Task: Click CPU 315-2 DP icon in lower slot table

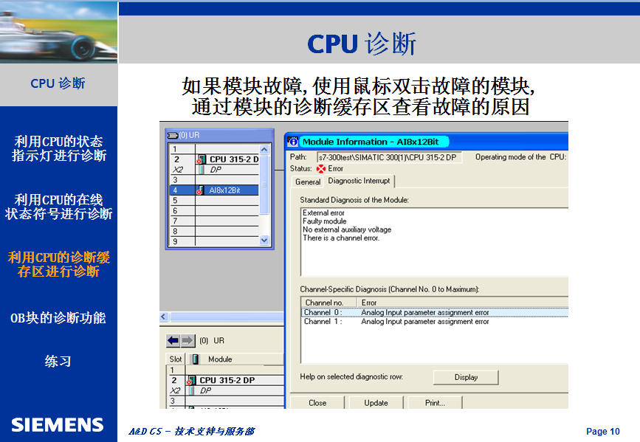Action: [x=191, y=380]
